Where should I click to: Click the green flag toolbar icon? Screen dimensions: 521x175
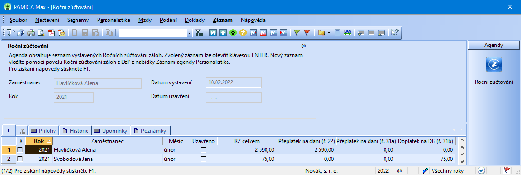coord(298,32)
